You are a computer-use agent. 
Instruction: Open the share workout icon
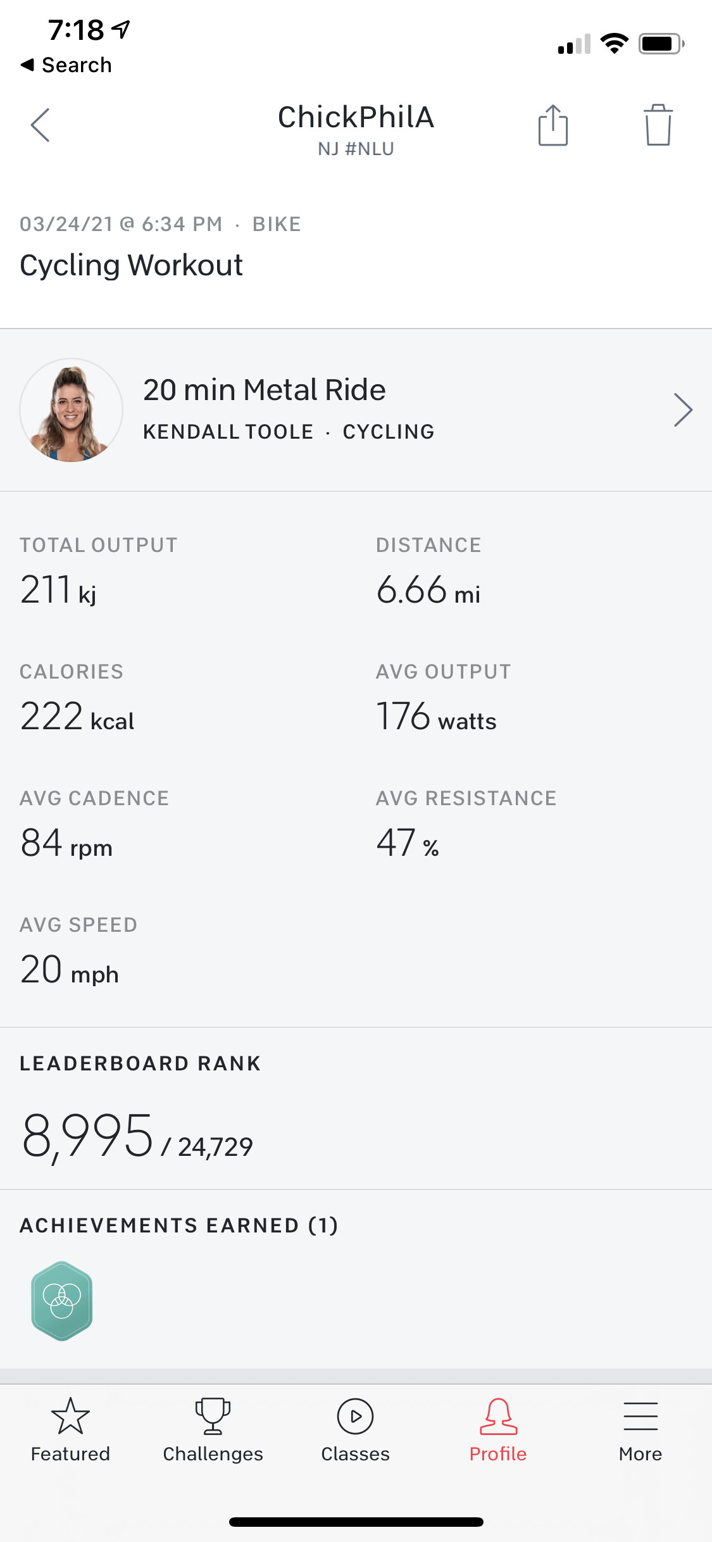[553, 125]
